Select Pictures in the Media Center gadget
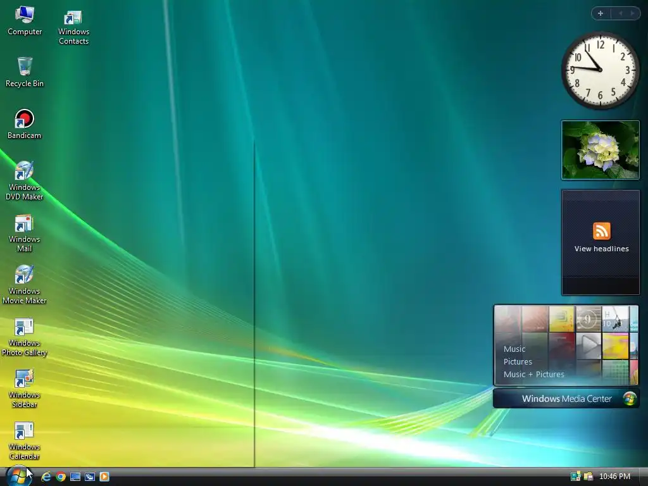 pos(518,361)
